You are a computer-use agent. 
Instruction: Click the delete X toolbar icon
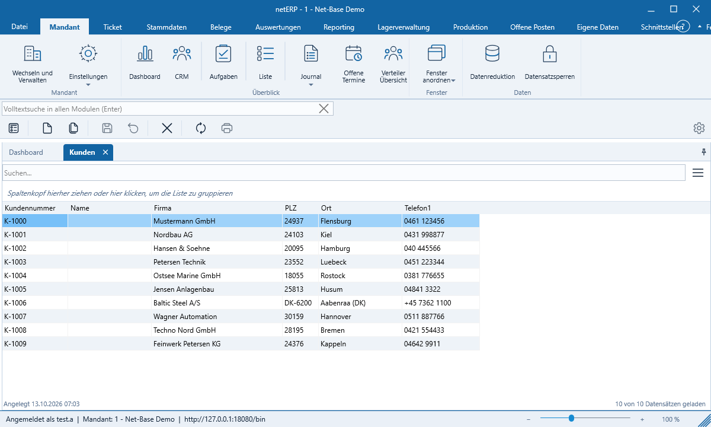tap(167, 128)
